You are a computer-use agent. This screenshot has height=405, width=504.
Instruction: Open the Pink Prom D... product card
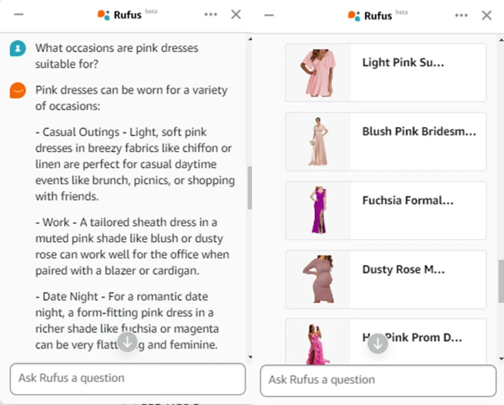coord(386,342)
